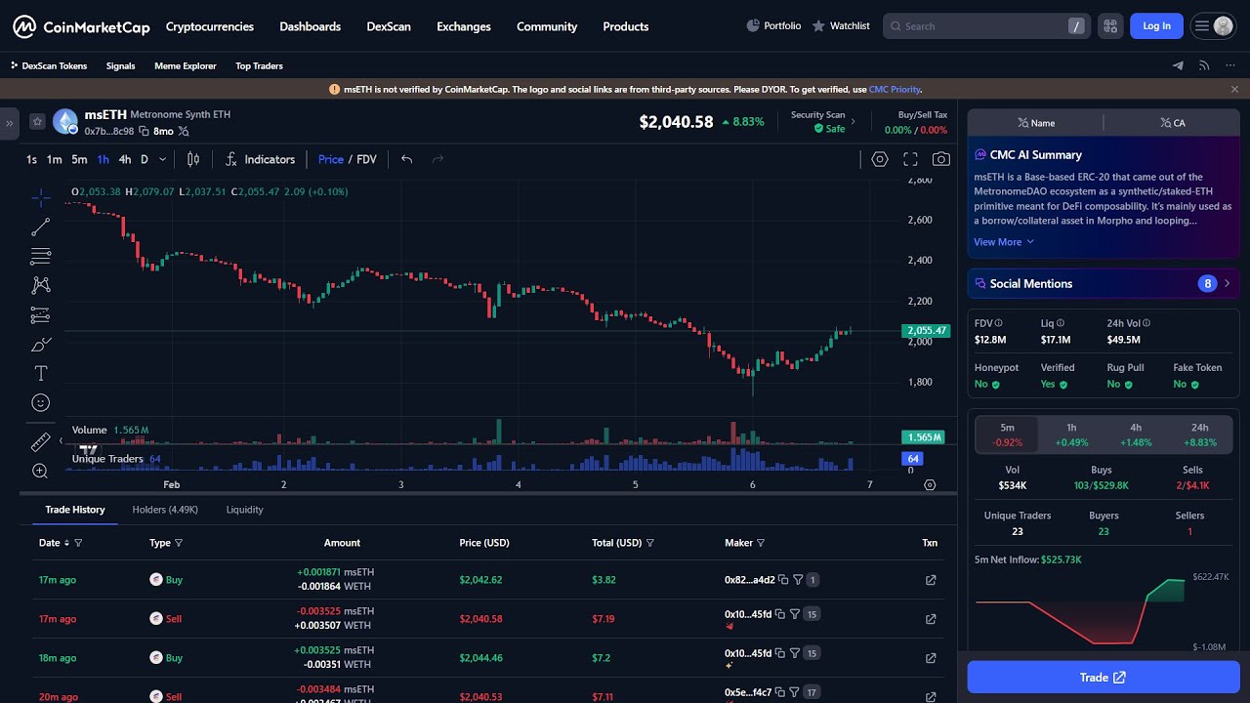Select the 24h stats period
Screen dimensions: 1250x703
(x=1200, y=434)
